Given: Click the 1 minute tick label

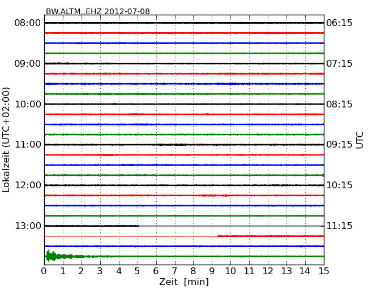Looking at the screenshot, I should tap(63, 271).
